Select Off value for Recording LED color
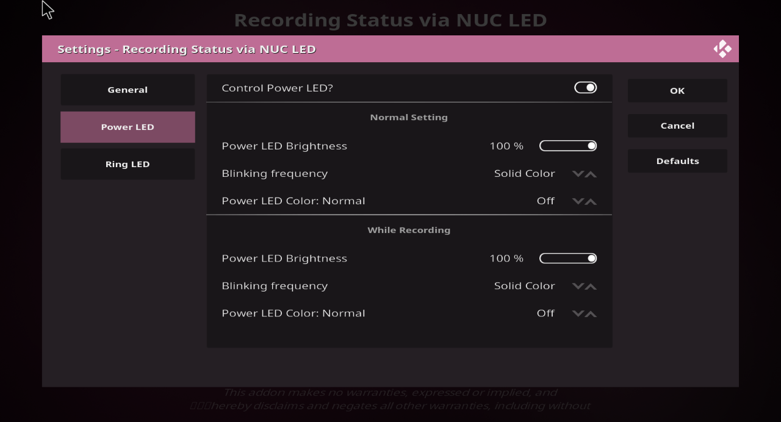 click(x=545, y=313)
